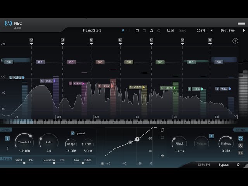
Task: Click the Saturation slider handle
Action: (54, 163)
